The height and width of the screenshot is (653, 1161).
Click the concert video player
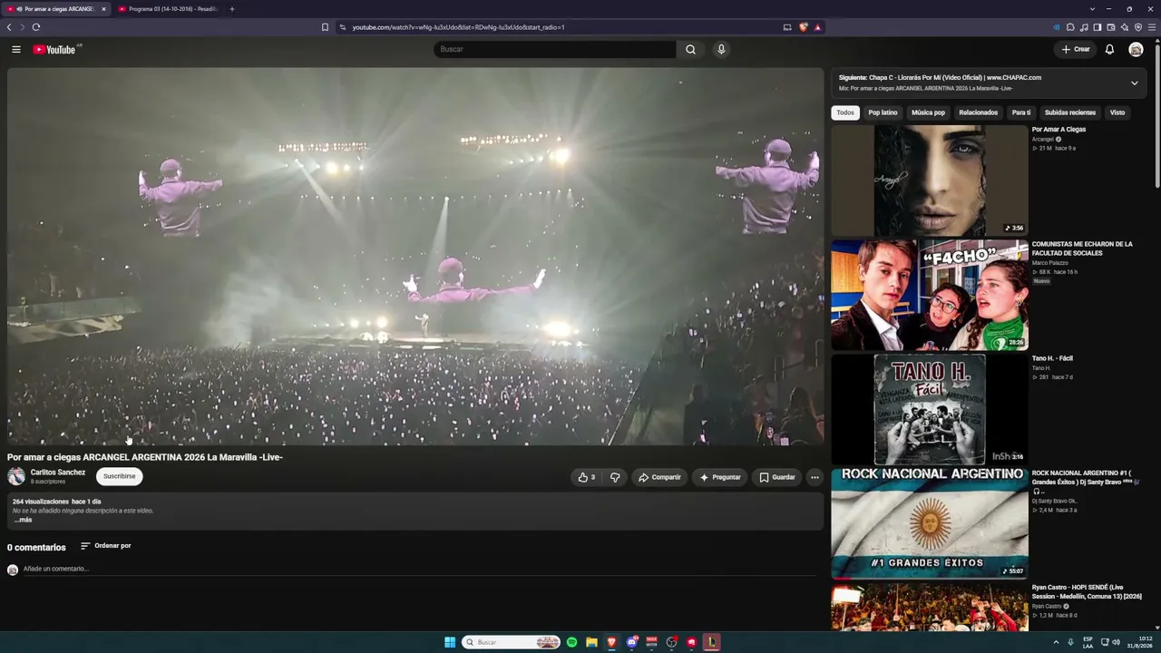(415, 257)
